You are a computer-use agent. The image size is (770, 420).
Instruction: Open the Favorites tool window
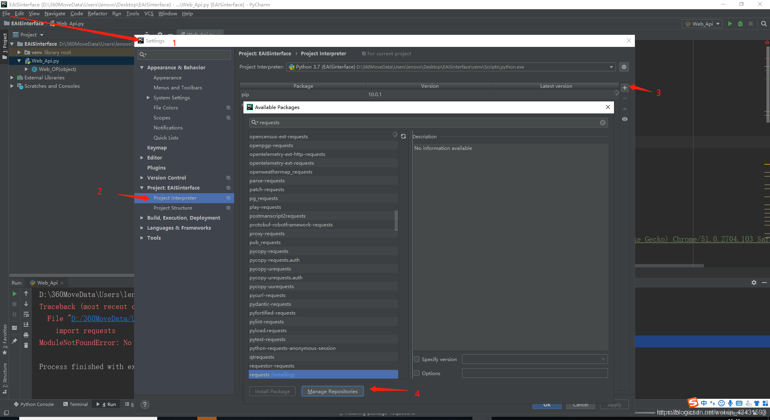[5, 339]
